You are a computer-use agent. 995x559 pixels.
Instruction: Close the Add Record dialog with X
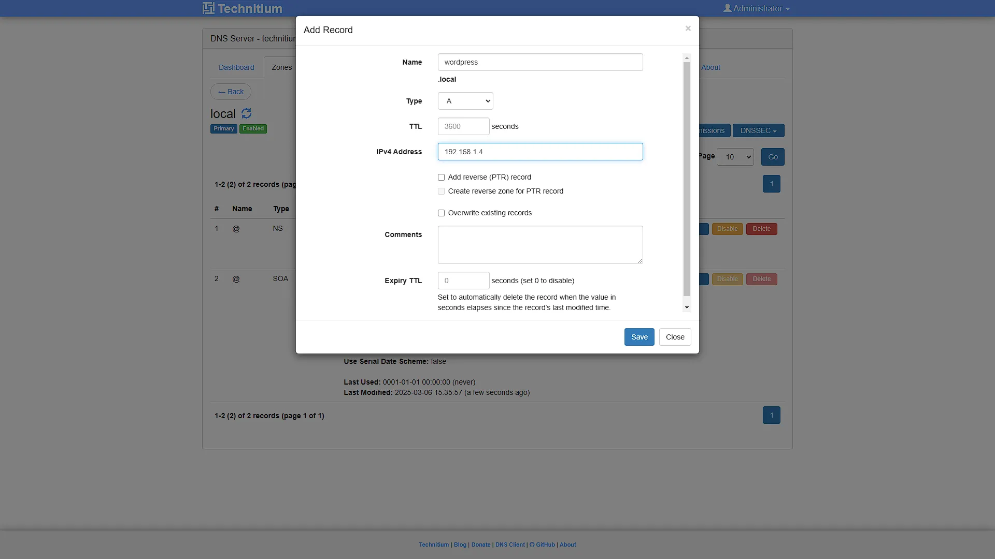click(688, 28)
